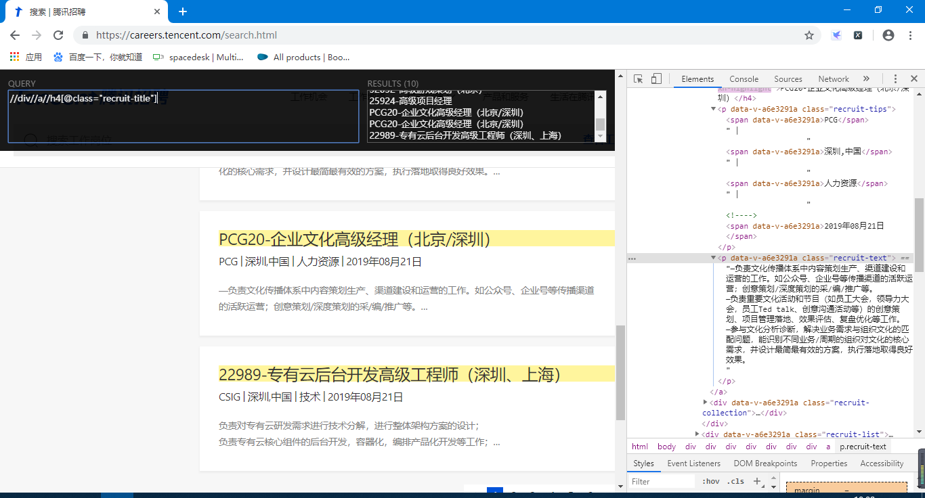Toggle the device toolbar in DevTools
Image resolution: width=925 pixels, height=498 pixels.
[655, 79]
